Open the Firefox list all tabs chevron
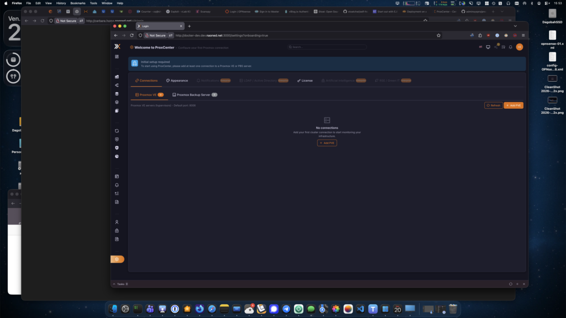 click(x=515, y=26)
